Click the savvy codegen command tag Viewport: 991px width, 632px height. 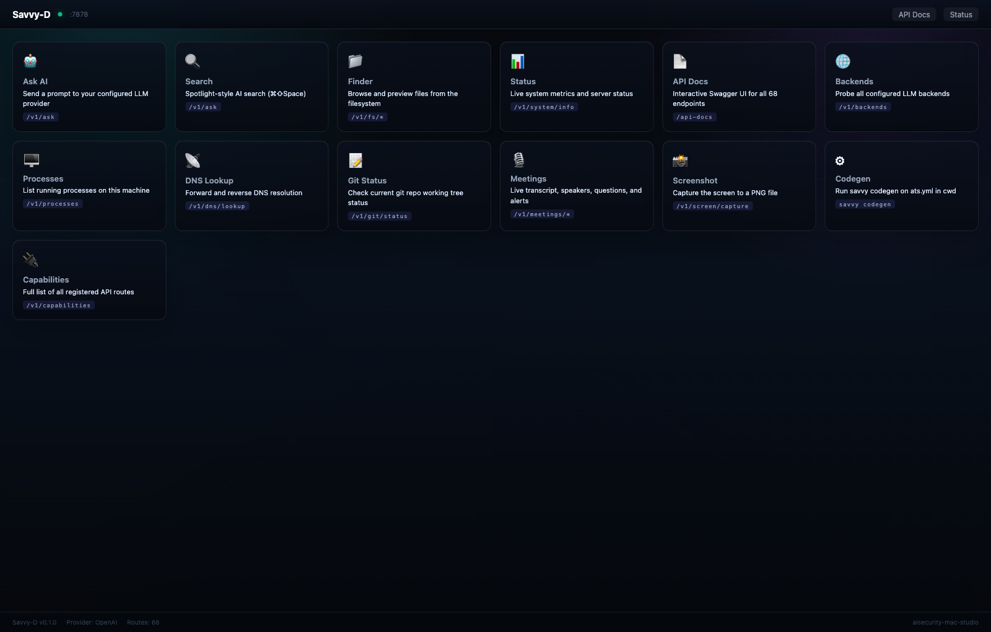tap(865, 204)
